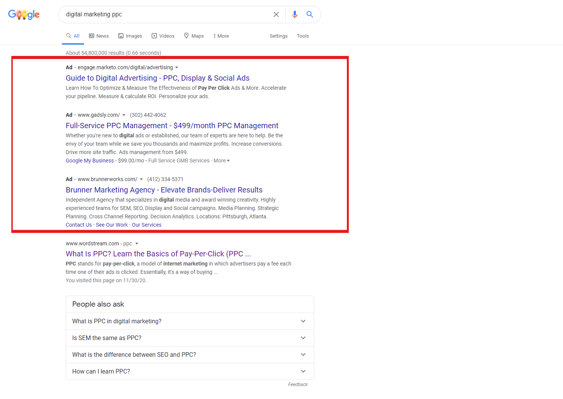Image resolution: width=563 pixels, height=399 pixels.
Task: Submit search with the magnifying glass icon
Action: click(x=310, y=14)
